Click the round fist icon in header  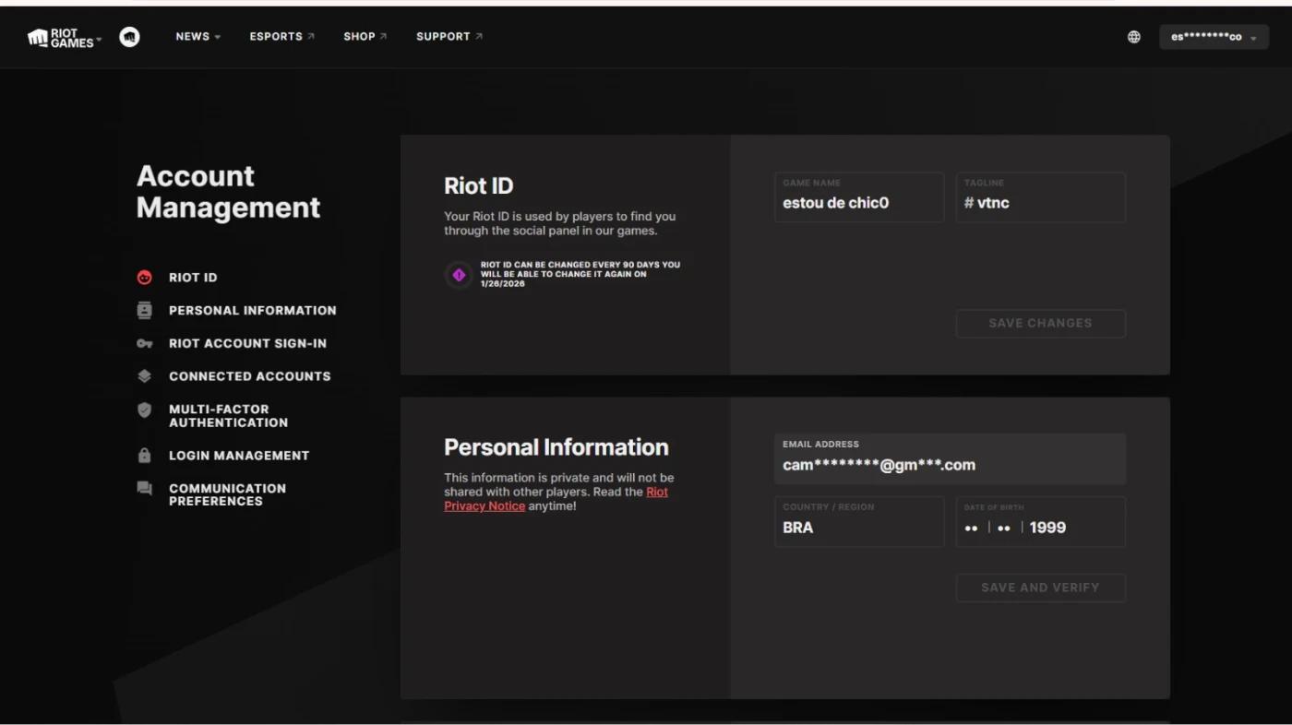coord(130,37)
